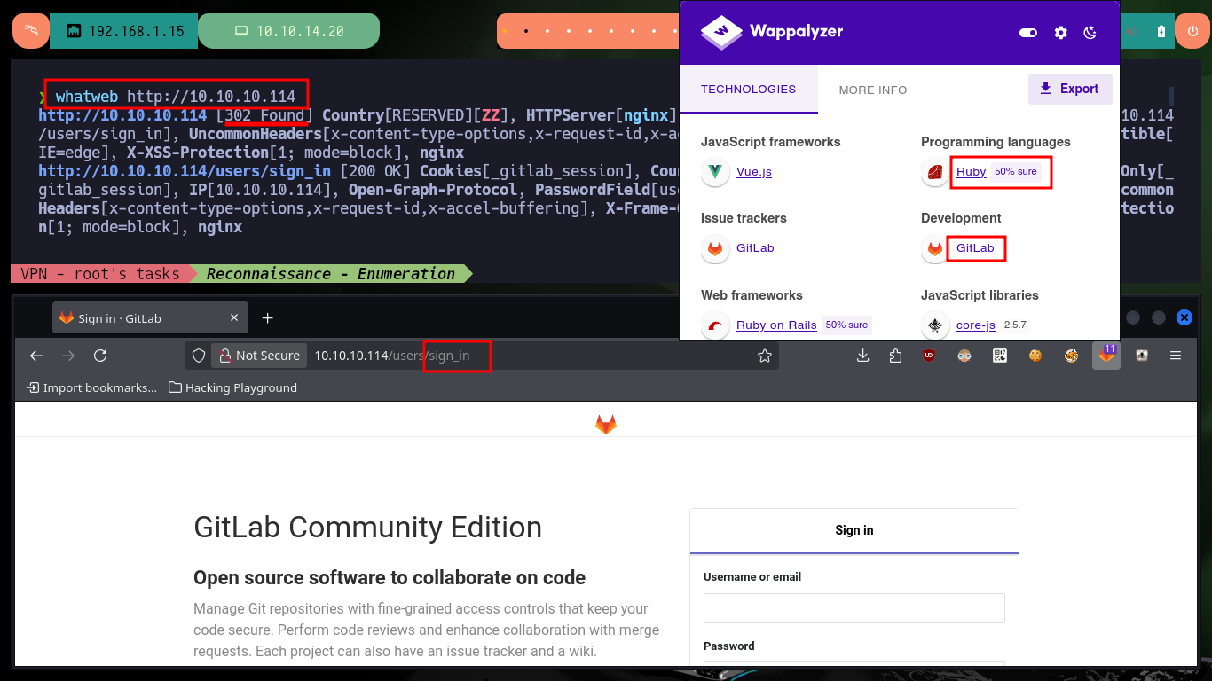Reload the GitLab sign-in page
The height and width of the screenshot is (681, 1212).
(x=100, y=356)
